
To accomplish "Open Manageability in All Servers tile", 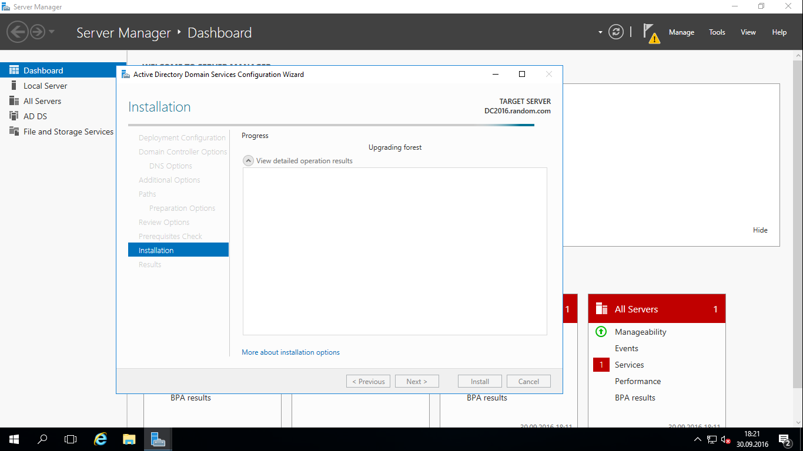I will tap(641, 332).
